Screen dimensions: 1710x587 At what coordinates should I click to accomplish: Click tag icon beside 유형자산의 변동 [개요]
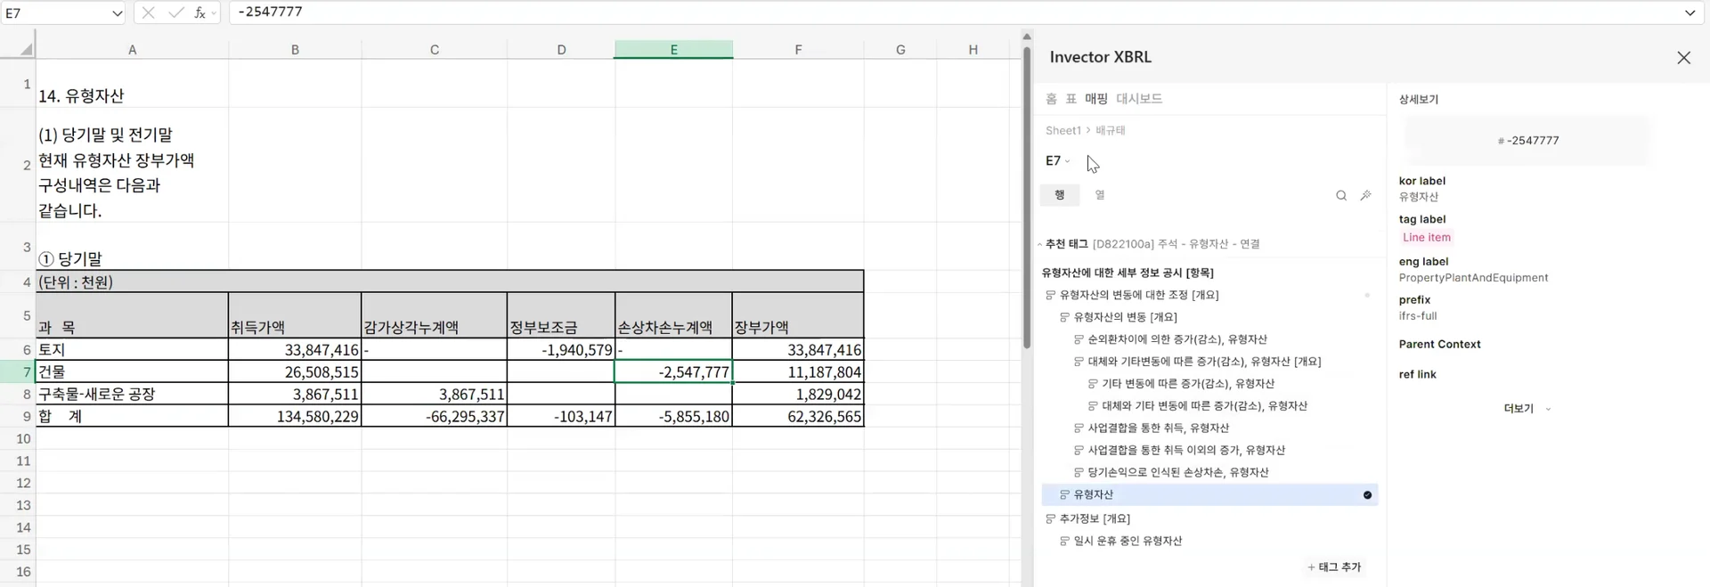pos(1065,317)
